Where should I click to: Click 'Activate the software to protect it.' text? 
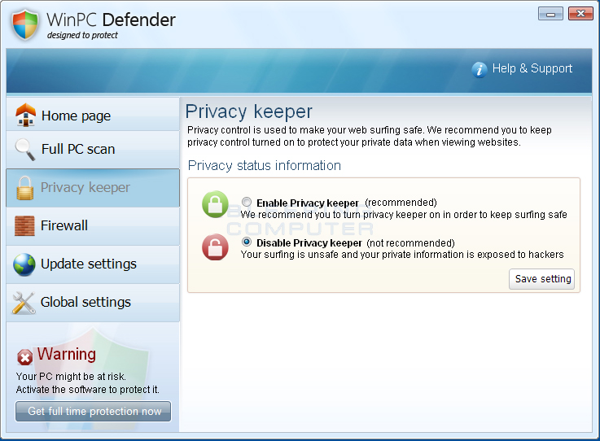(x=88, y=390)
